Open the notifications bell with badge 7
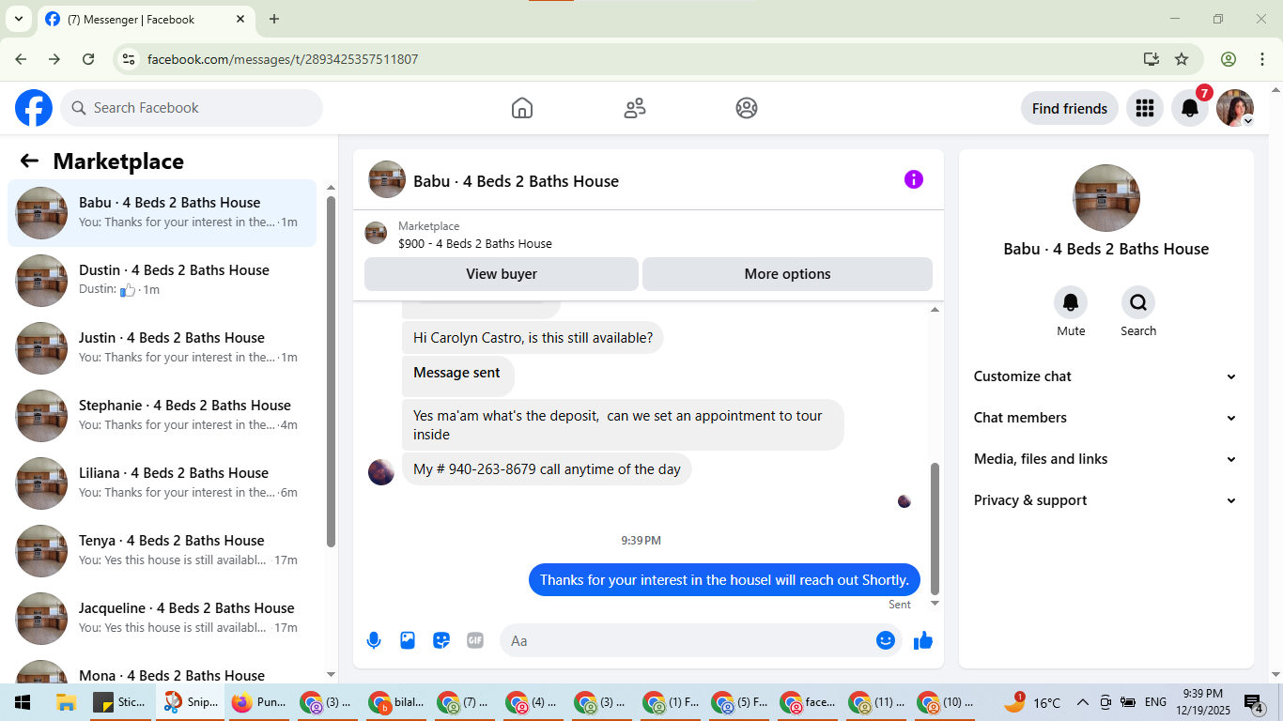 pos(1190,108)
